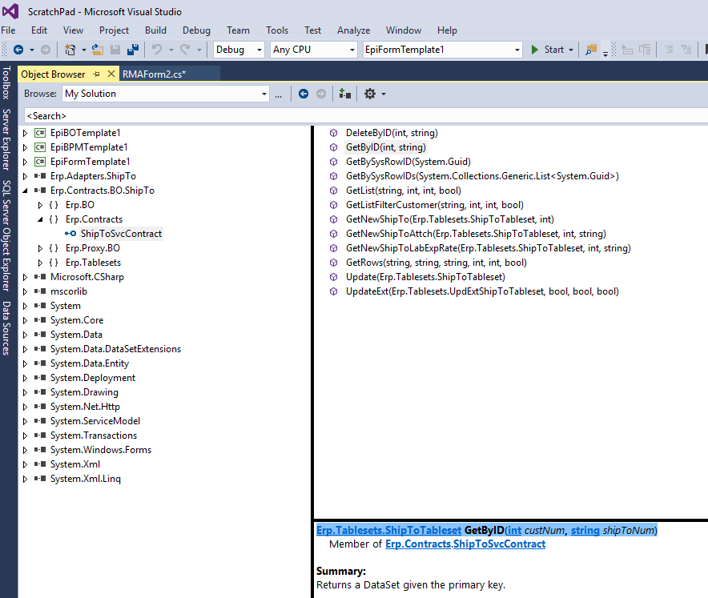Click the UpdateExt method icon

click(x=333, y=291)
